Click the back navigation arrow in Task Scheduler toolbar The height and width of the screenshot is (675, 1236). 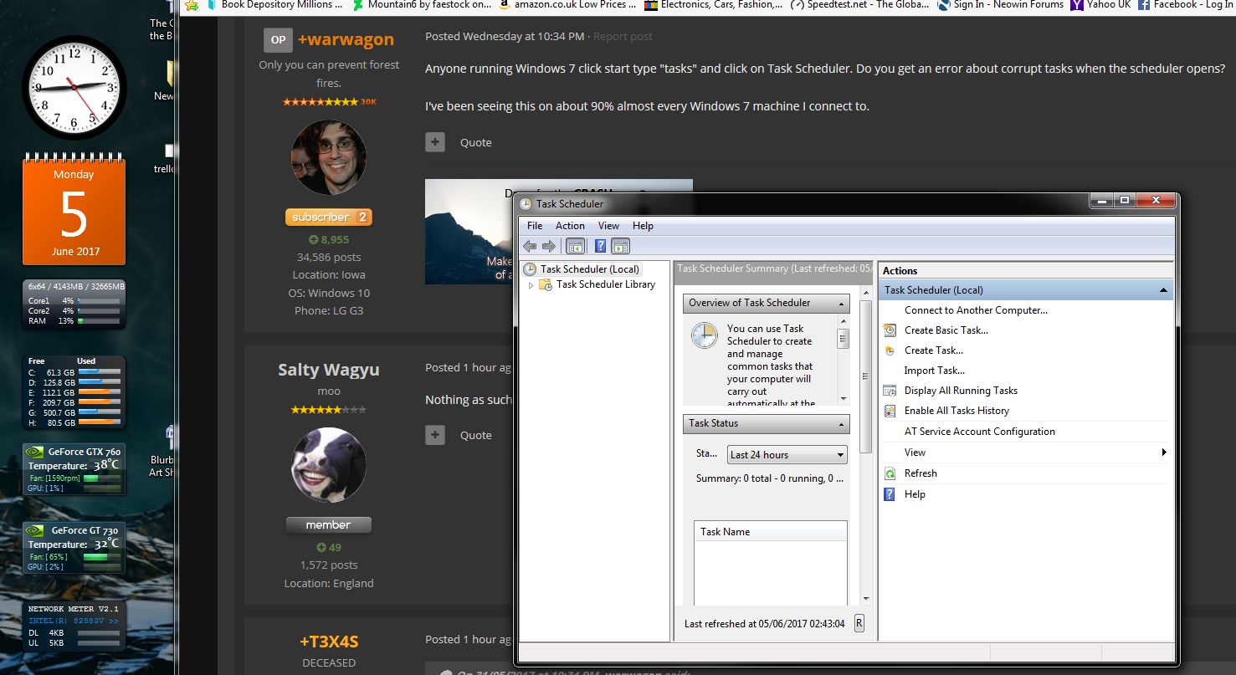(530, 245)
